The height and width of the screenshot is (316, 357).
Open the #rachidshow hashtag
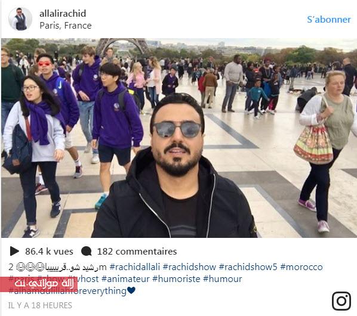point(189,267)
